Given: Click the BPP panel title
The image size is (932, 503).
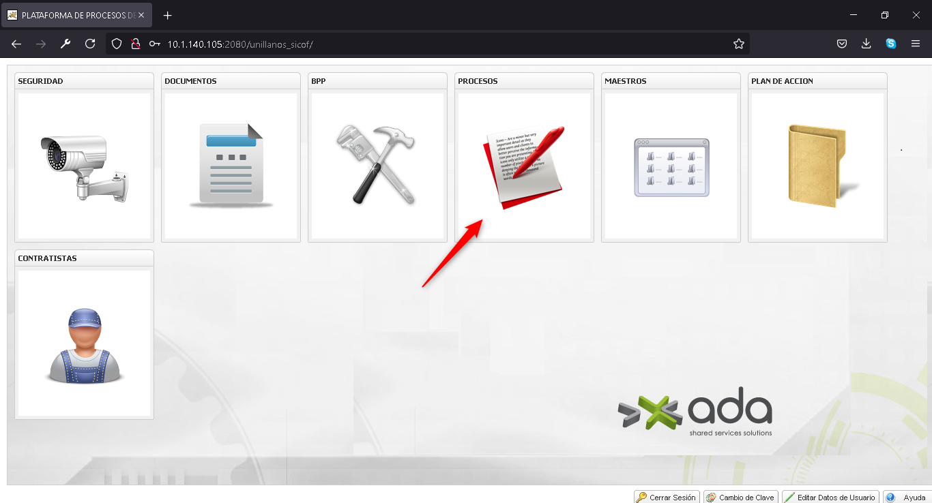Looking at the screenshot, I should pos(319,81).
